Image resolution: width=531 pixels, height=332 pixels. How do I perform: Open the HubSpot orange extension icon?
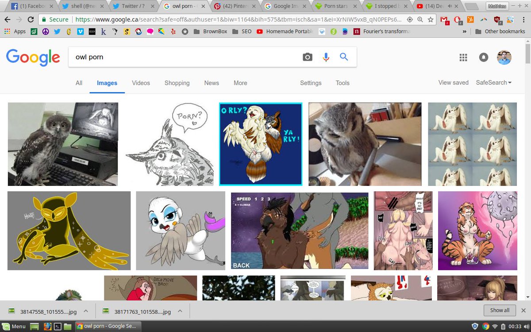[470, 19]
